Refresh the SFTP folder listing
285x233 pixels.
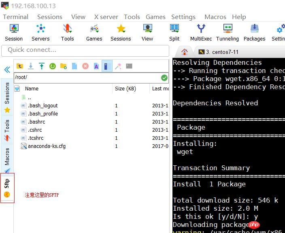pos(53,66)
